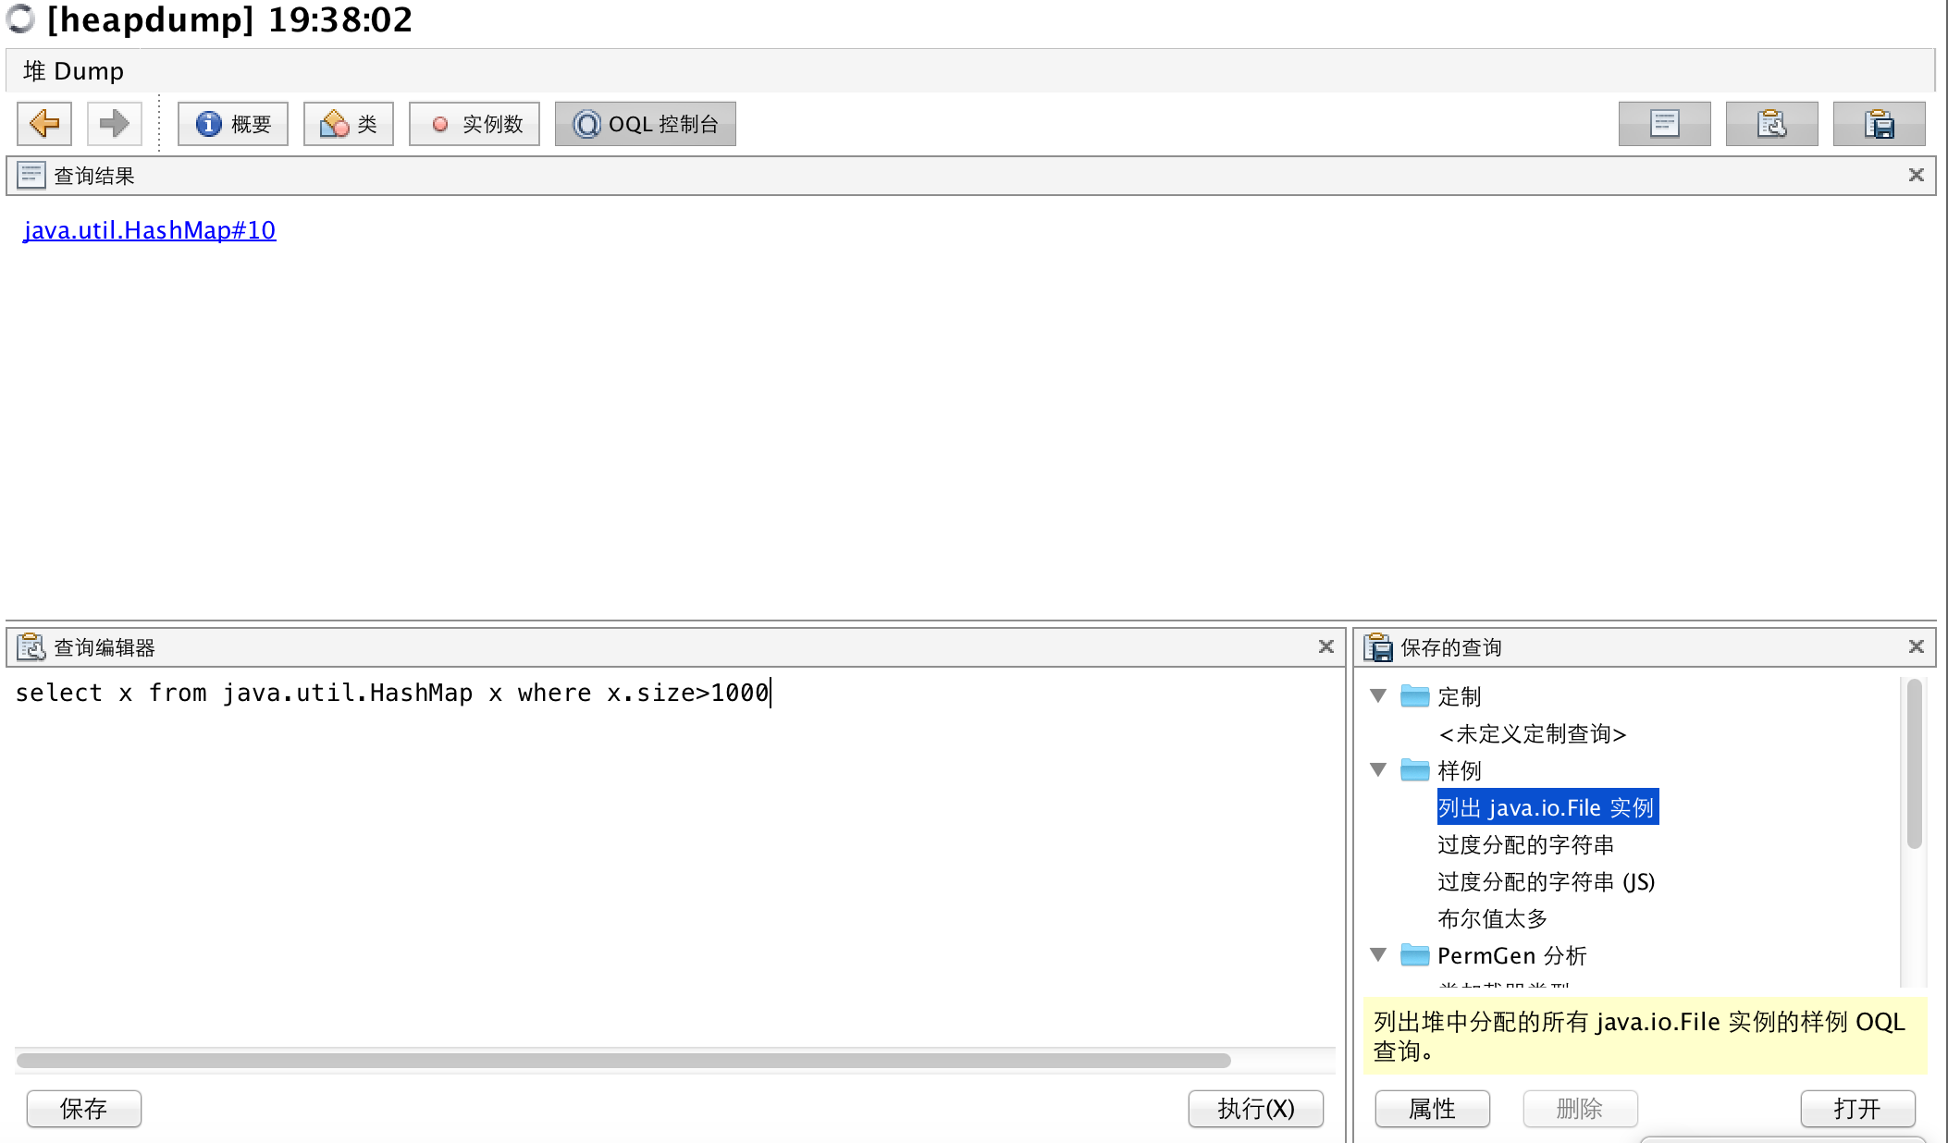Click the 执行(X) execute button
The width and height of the screenshot is (1948, 1143).
(x=1256, y=1108)
